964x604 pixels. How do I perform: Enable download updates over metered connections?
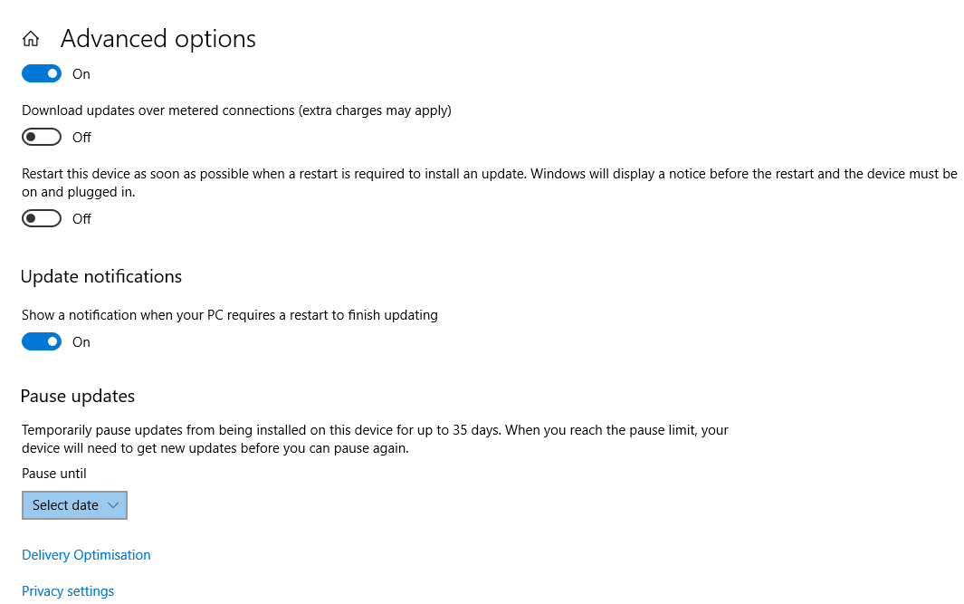coord(42,137)
